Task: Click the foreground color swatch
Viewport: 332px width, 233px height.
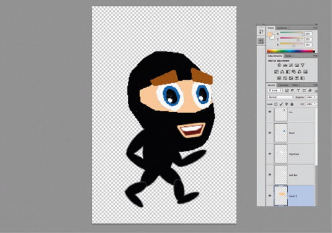Action: 270,34
